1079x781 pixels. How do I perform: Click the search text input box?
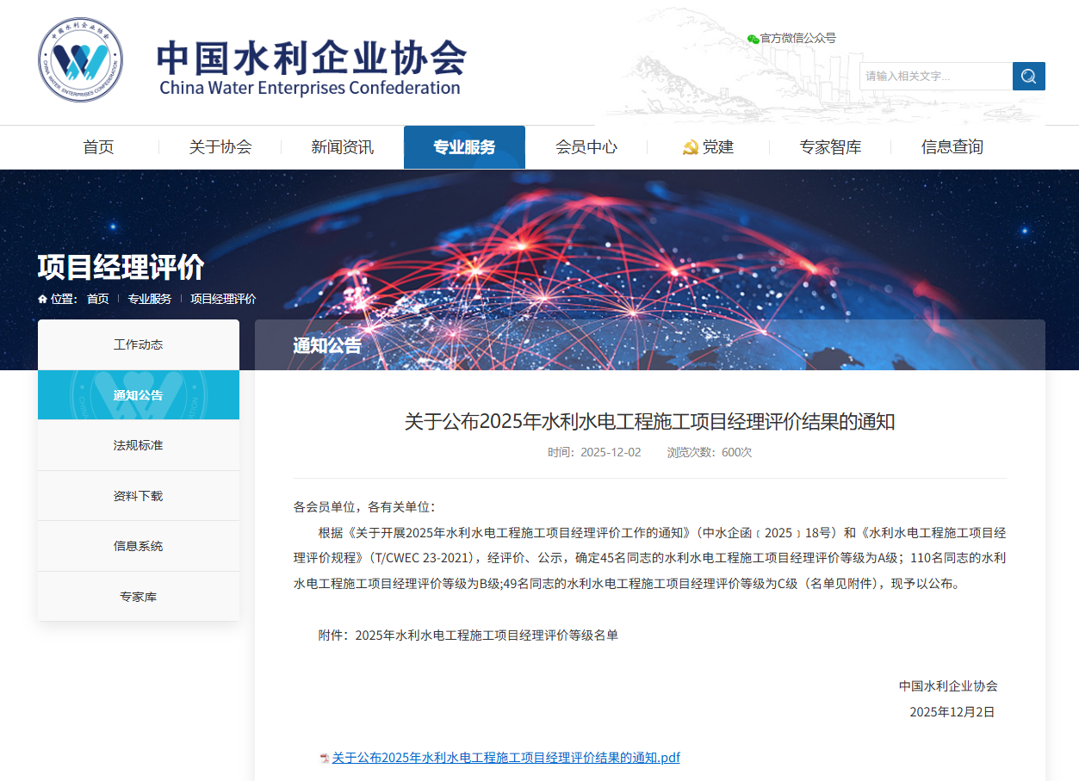935,76
